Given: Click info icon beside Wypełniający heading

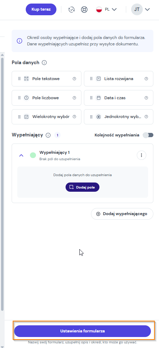Looking at the screenshot, I should 48,135.
